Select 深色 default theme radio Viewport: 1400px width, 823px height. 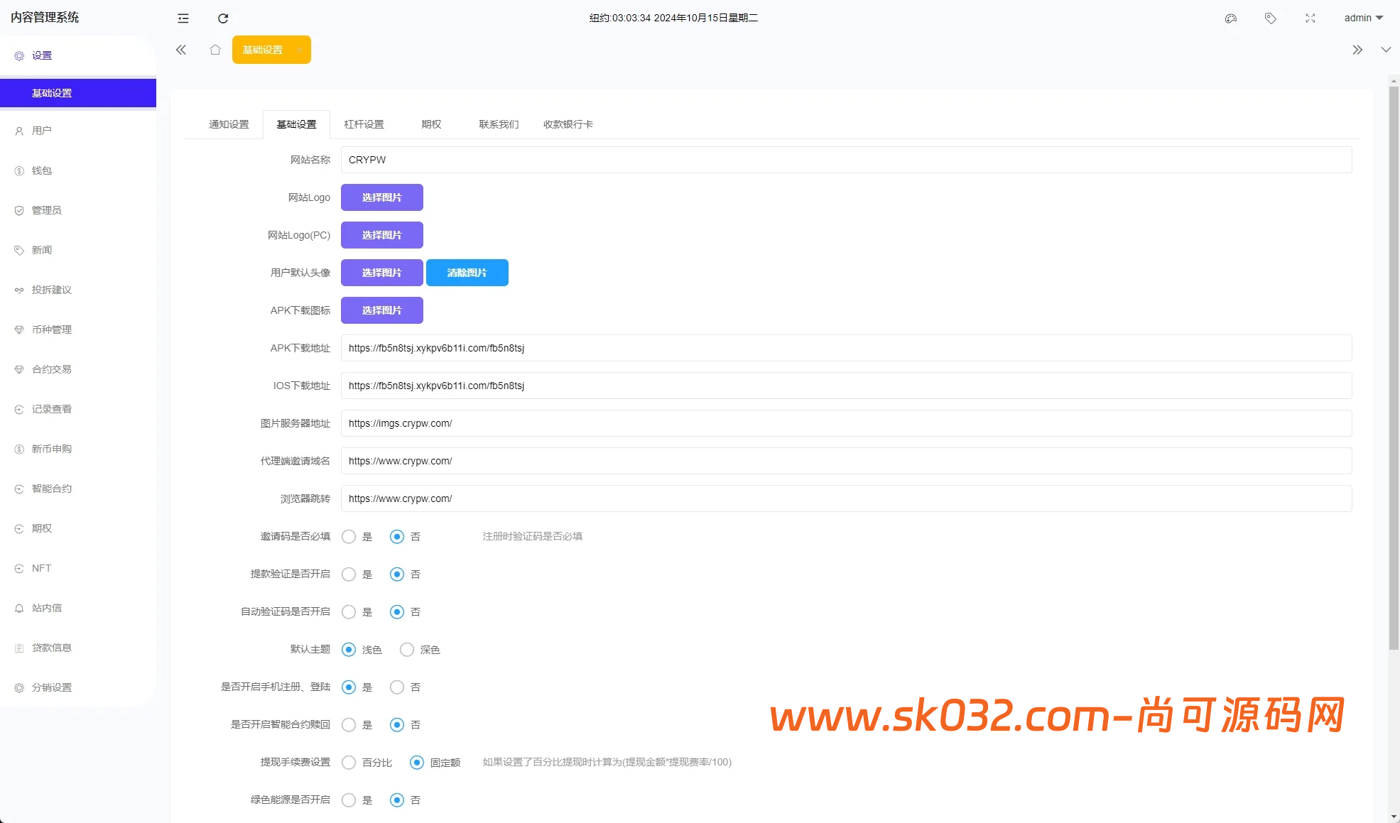click(407, 650)
